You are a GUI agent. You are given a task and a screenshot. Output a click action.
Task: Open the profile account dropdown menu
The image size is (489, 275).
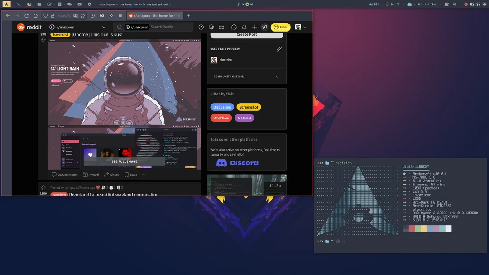(300, 27)
